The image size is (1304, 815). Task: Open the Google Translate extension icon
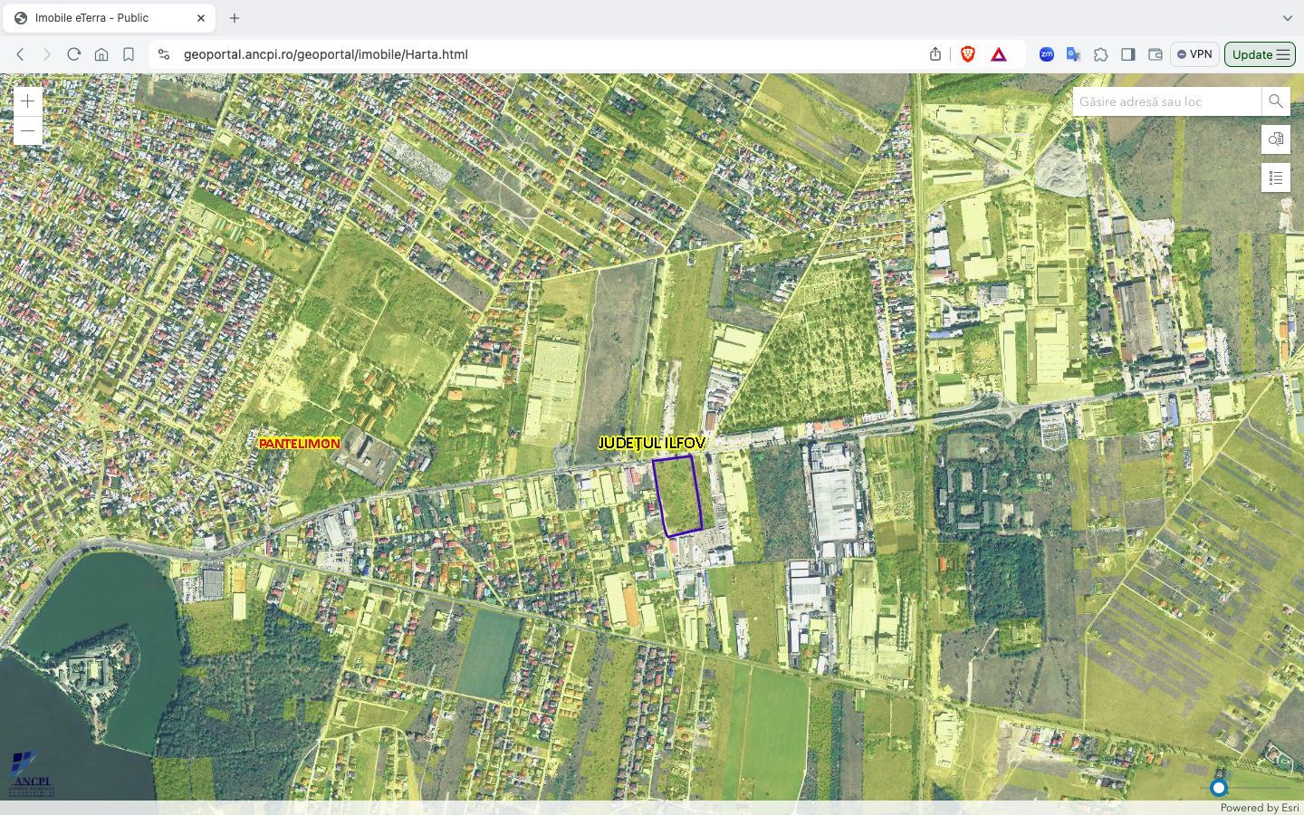1073,54
